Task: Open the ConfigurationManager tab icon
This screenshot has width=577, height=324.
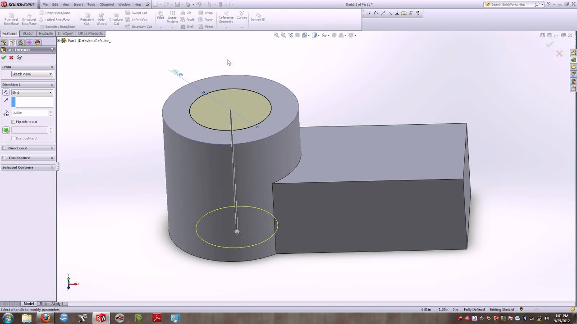Action: 21,43
